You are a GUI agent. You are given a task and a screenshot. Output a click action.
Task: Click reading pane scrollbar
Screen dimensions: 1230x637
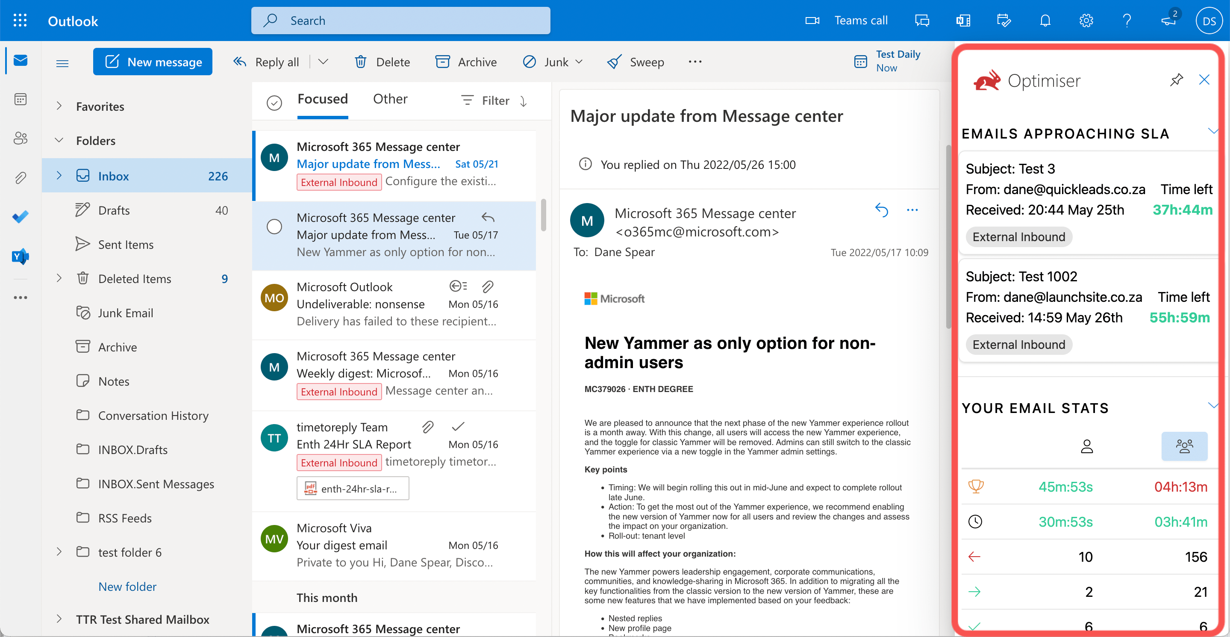coord(948,236)
